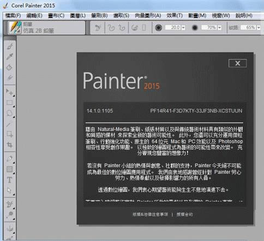Screen dimensions: 264x241
Task: Choose Freehand Strokes icon in property bar
Action: 111,28
